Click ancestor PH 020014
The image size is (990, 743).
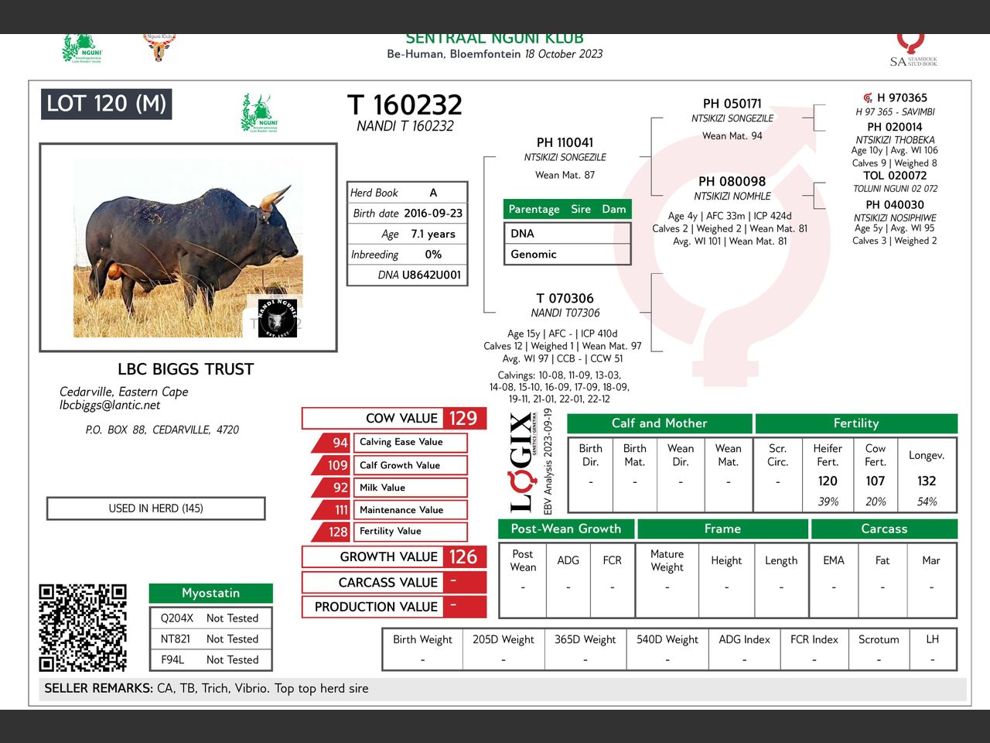tap(895, 127)
